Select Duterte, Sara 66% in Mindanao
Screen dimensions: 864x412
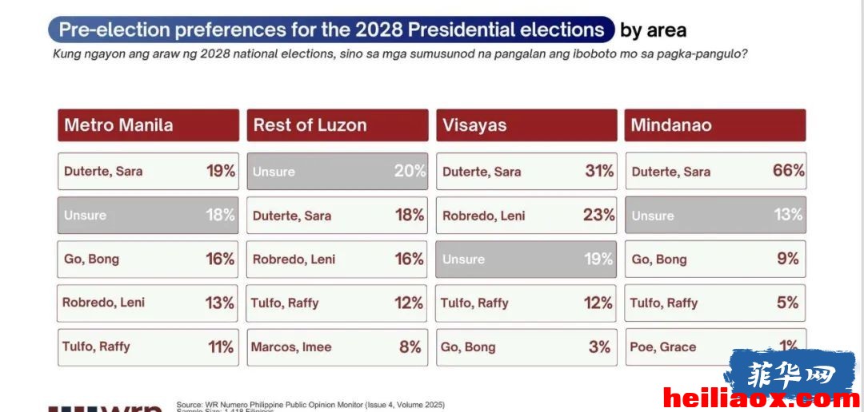click(716, 171)
